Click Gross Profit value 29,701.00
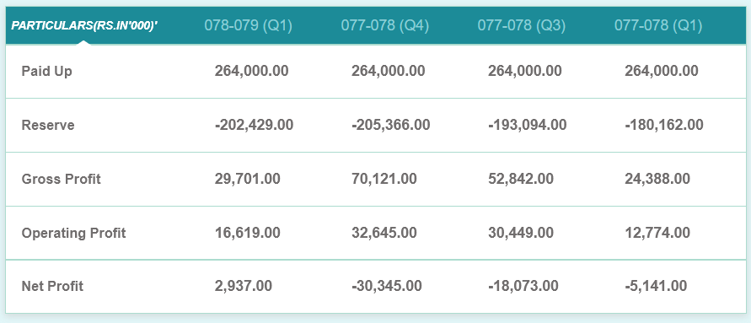 coord(247,180)
